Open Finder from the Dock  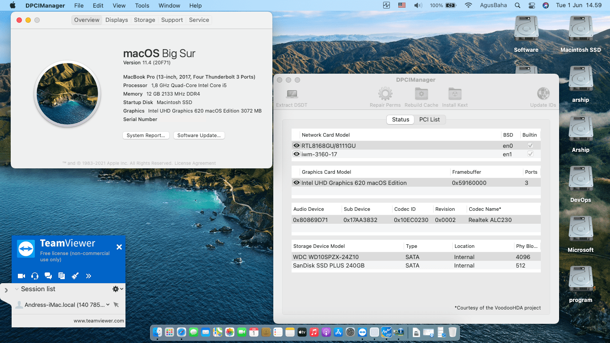157,332
